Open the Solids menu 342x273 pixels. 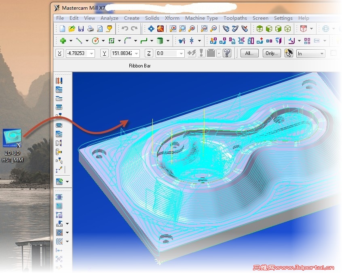(152, 18)
